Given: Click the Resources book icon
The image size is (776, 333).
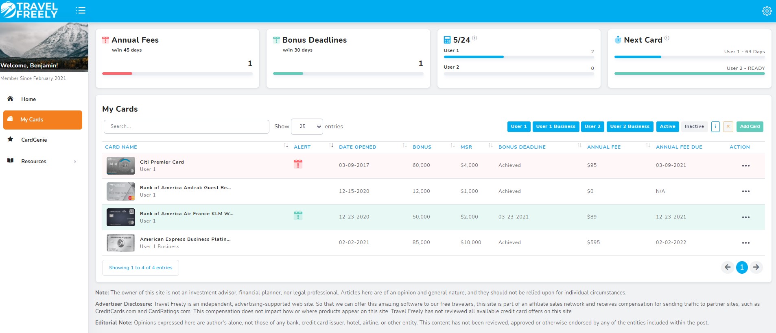Looking at the screenshot, I should pyautogui.click(x=11, y=161).
